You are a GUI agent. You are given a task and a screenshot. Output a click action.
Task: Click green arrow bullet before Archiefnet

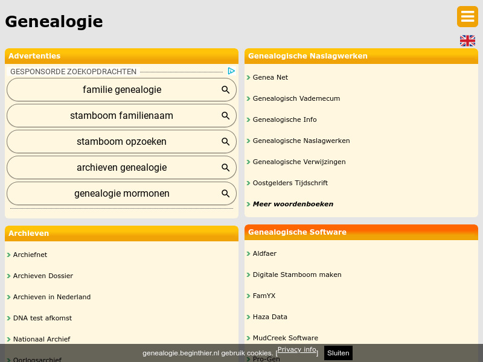(x=8, y=255)
